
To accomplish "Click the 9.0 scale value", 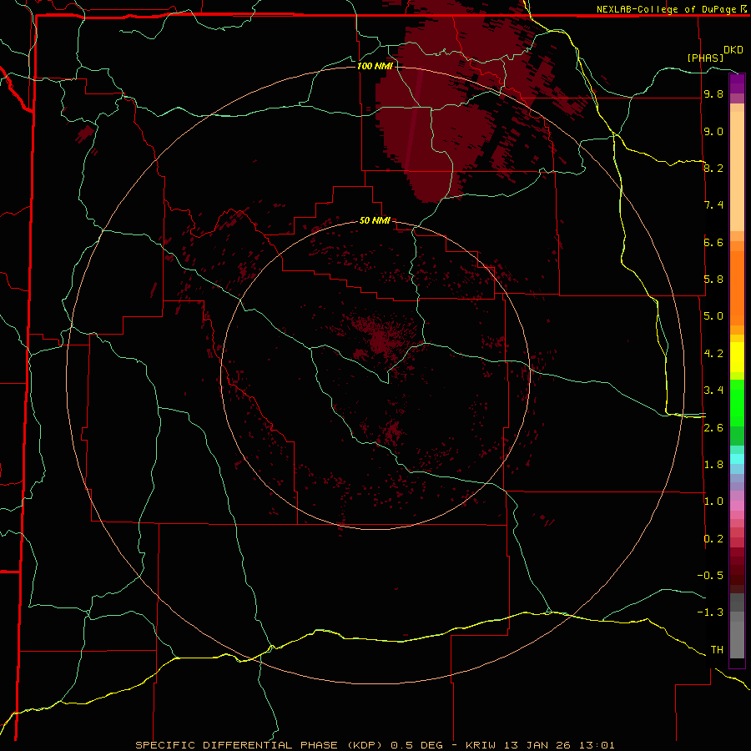I will 713,131.
